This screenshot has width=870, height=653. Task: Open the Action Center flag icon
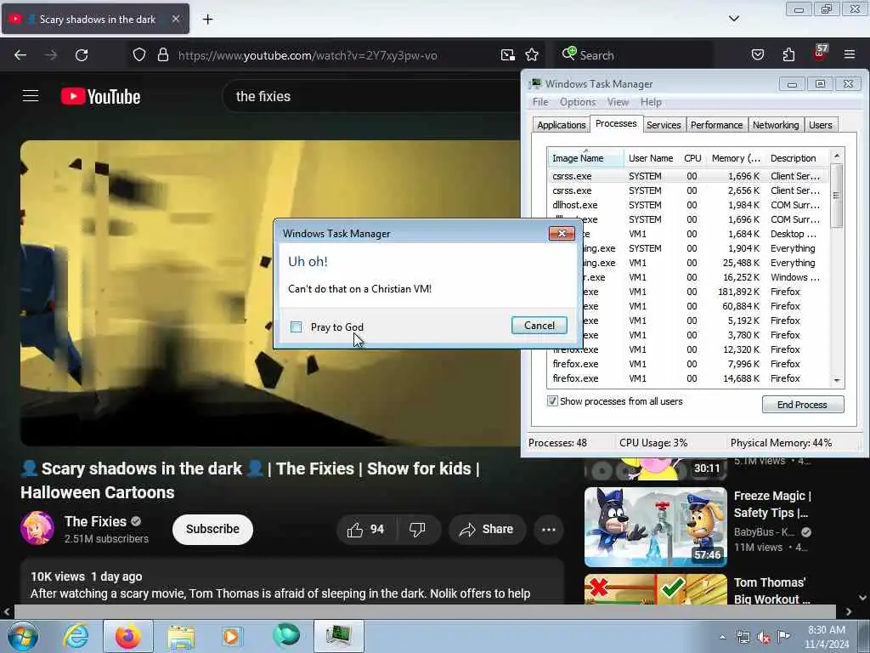[x=782, y=637]
